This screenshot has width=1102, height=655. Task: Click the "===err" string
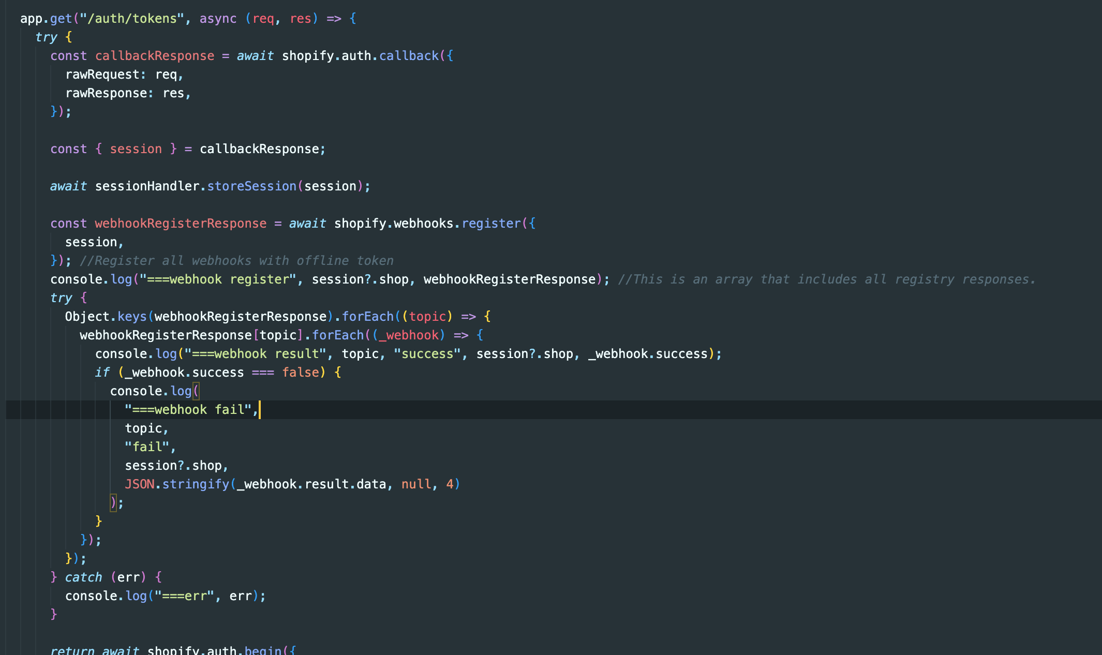(184, 596)
